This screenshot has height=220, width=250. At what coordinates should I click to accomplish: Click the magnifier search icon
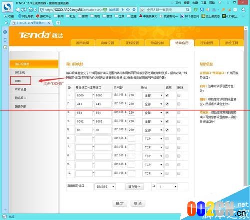pos(187,10)
